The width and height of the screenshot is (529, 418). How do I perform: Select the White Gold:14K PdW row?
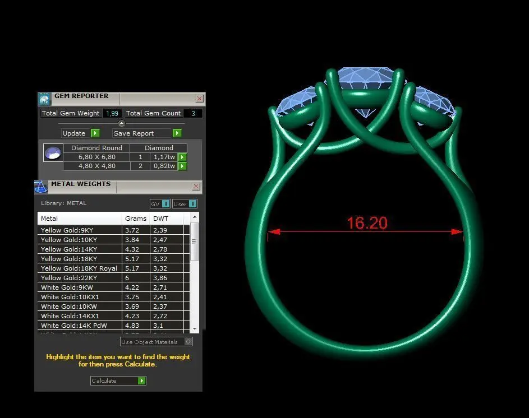point(113,326)
